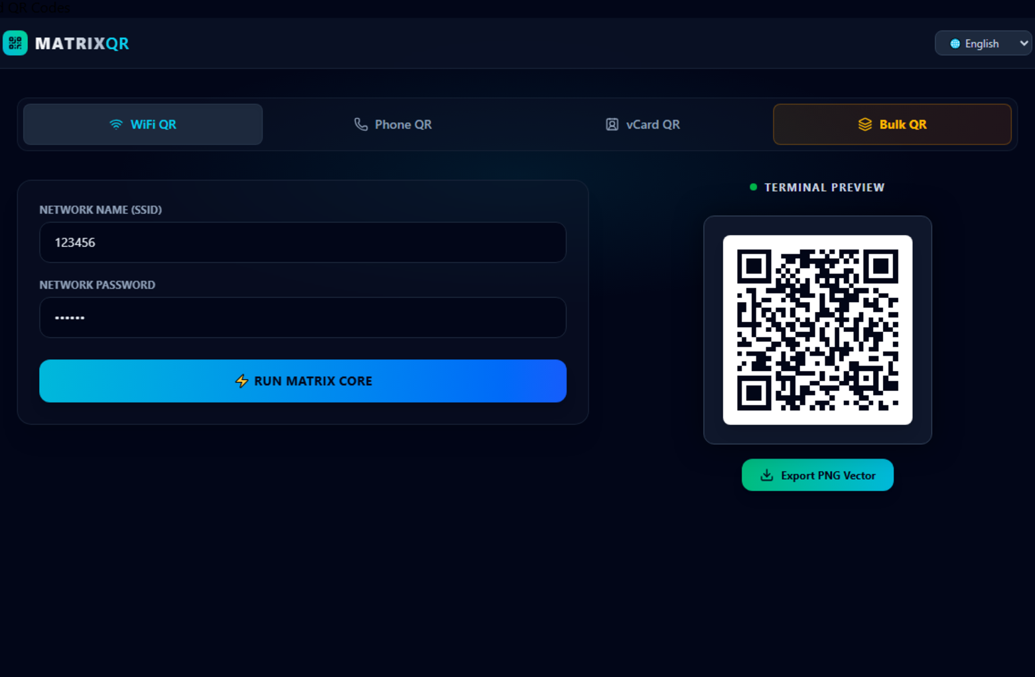
Task: Click the NETWORK PASSWORD label
Action: coord(98,285)
